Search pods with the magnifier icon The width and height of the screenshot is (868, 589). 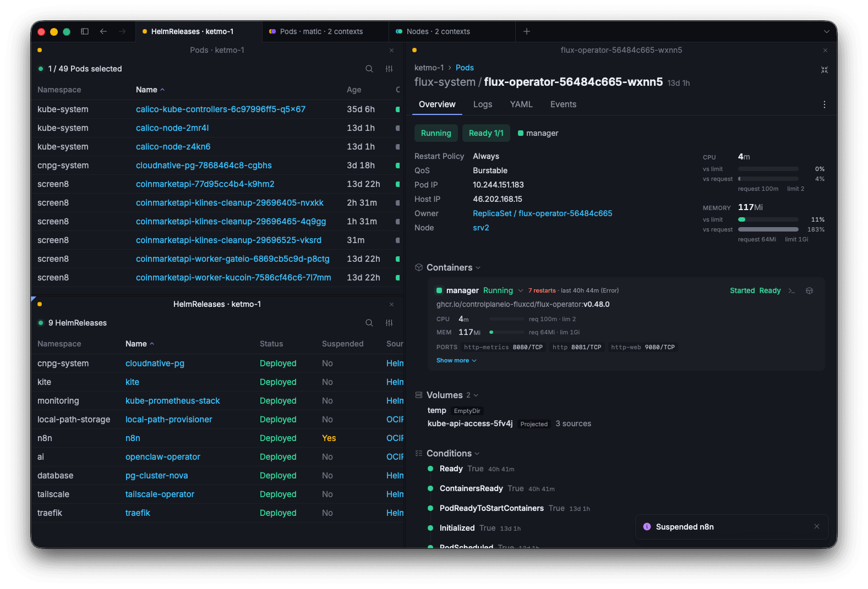369,69
